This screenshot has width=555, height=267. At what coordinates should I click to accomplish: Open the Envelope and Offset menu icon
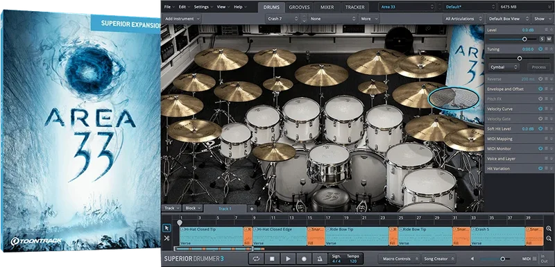point(547,89)
